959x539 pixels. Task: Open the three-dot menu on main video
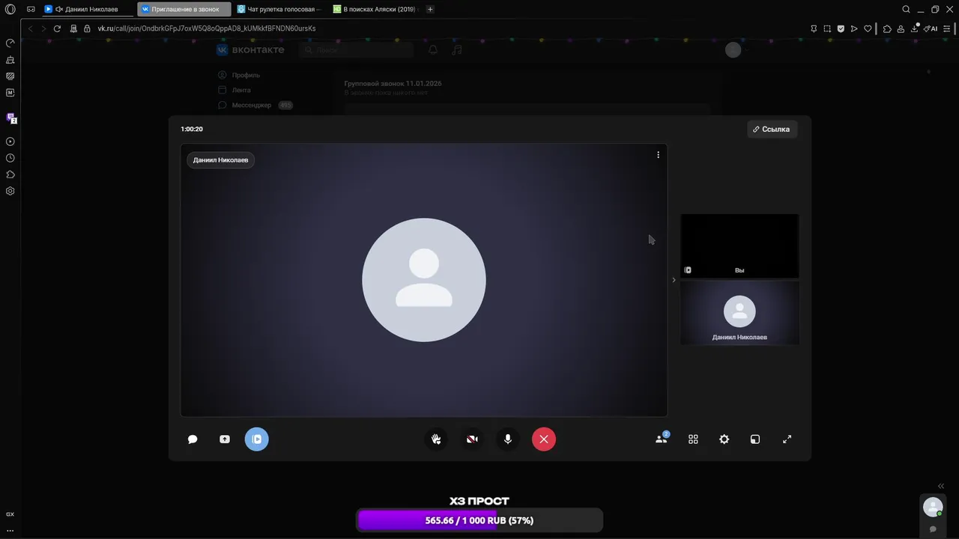659,155
